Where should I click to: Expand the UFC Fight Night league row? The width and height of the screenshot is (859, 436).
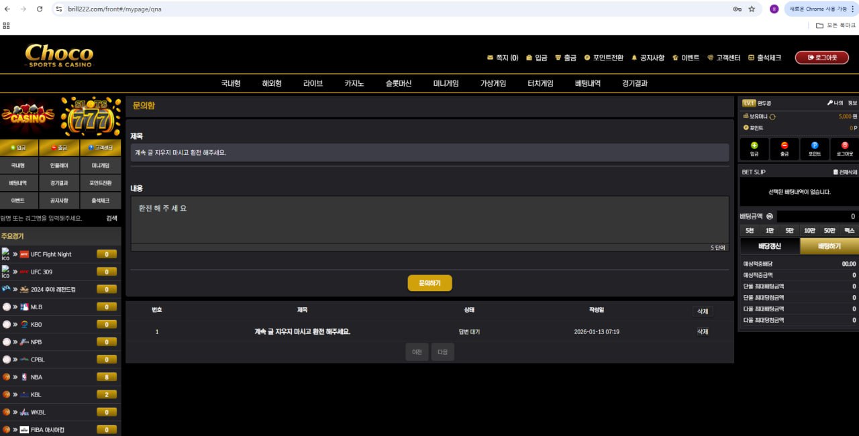coord(60,254)
